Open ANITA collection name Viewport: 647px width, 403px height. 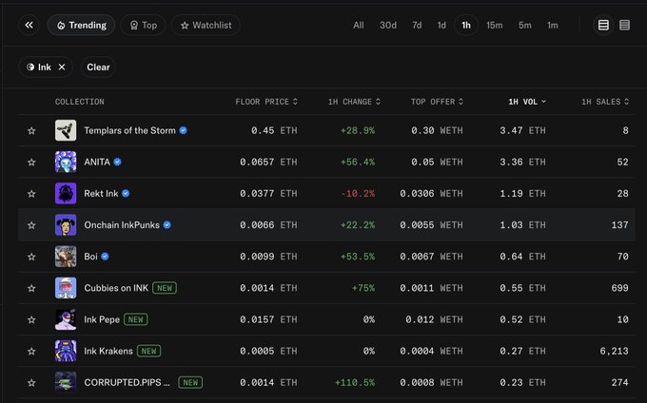[x=97, y=162]
